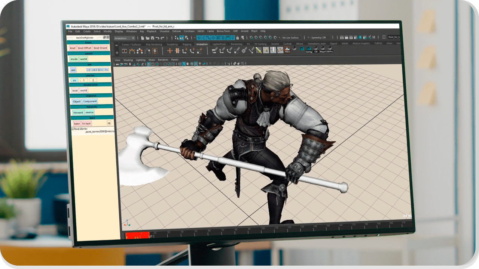This screenshot has height=269, width=479.
Task: Open the Animation menu set dropdown
Action: 125,38
